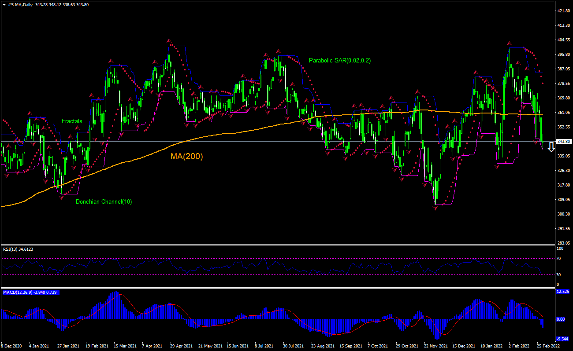Click a red fractal up arrow above a candle
The height and width of the screenshot is (351, 573).
point(169,40)
